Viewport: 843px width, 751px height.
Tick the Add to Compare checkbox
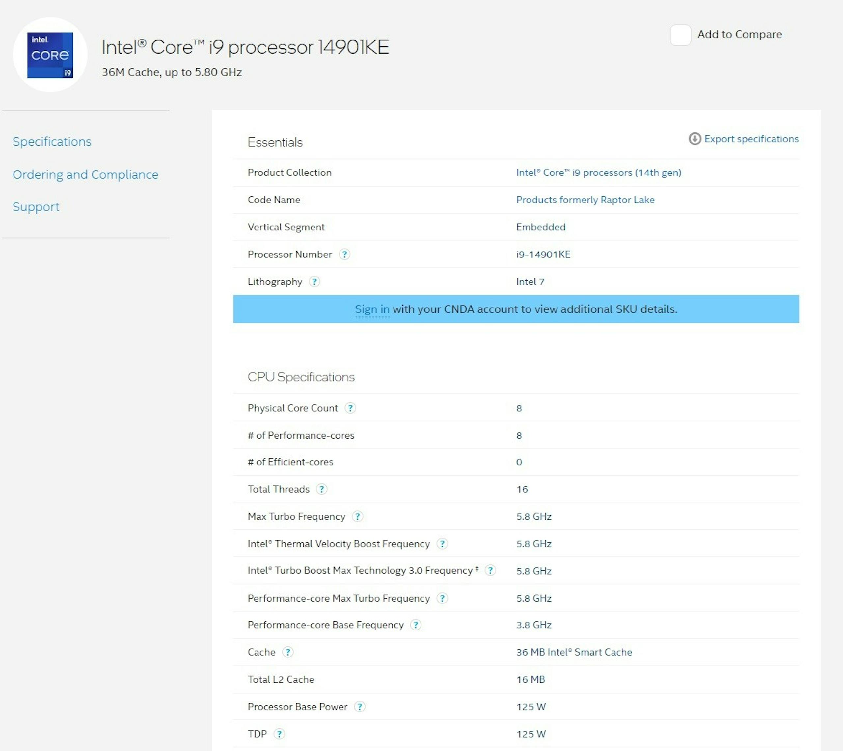[x=680, y=35]
